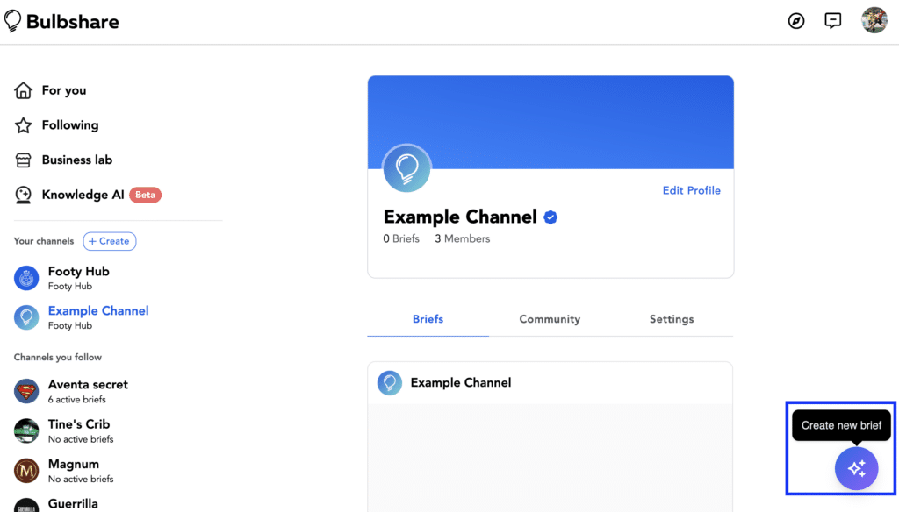Click 6 active briefs under Aventa secret
This screenshot has width=899, height=512.
click(x=77, y=400)
